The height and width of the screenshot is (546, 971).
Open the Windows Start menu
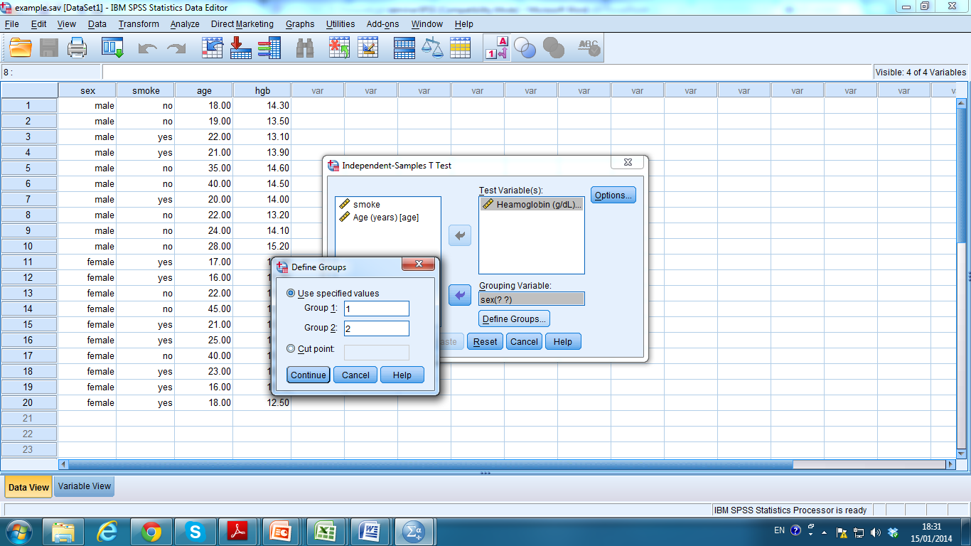pyautogui.click(x=19, y=531)
